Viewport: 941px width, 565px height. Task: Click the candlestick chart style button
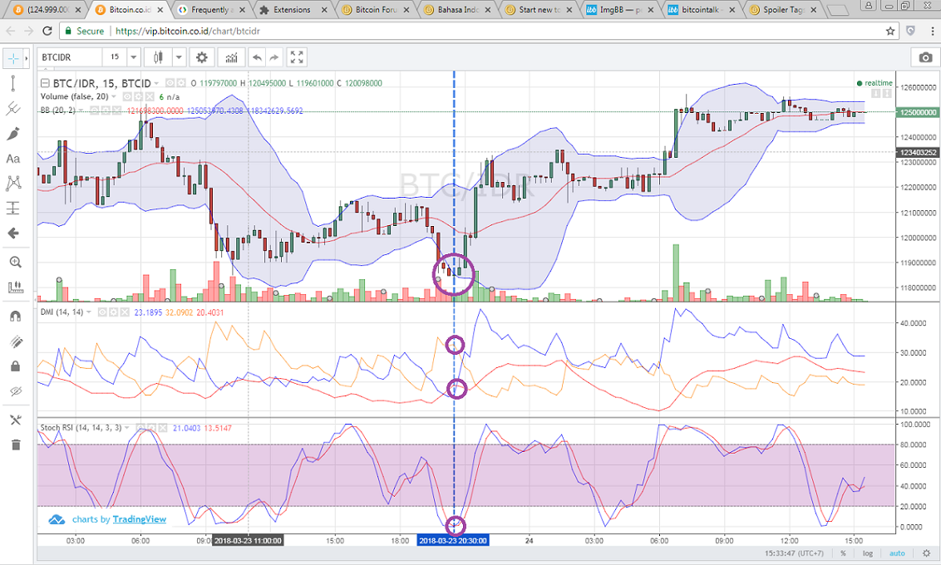click(x=158, y=57)
